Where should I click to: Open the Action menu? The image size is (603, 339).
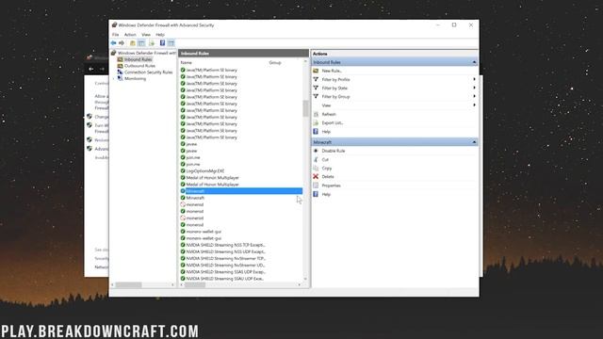[x=130, y=35]
